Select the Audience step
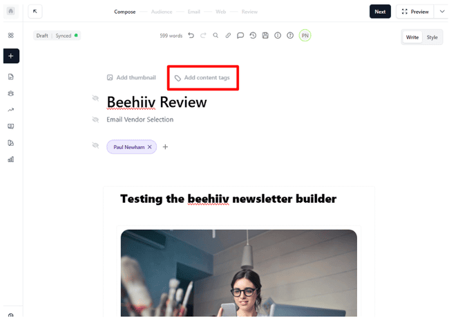The image size is (449, 325). (x=162, y=12)
